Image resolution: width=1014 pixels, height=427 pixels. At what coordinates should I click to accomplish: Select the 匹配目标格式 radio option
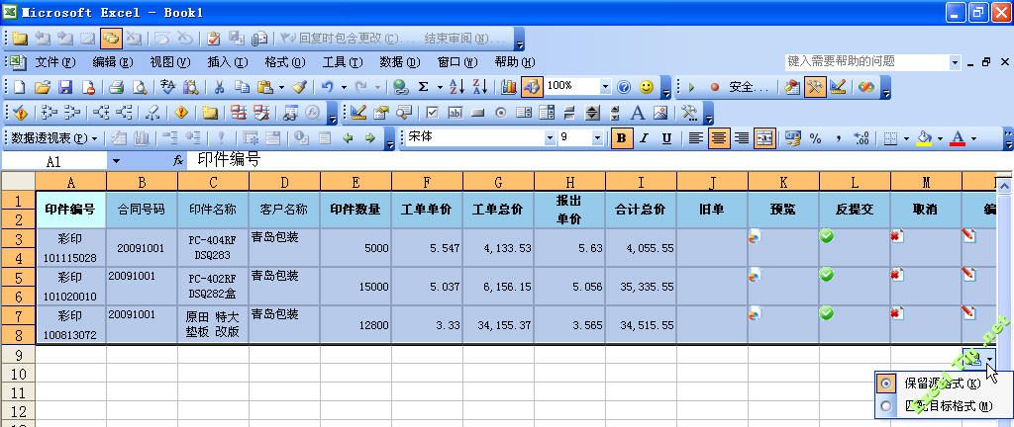(x=885, y=405)
